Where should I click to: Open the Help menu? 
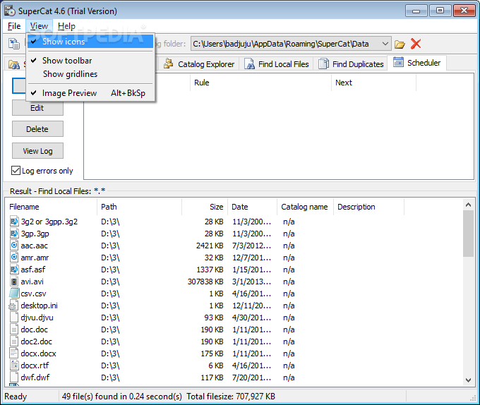(x=66, y=26)
